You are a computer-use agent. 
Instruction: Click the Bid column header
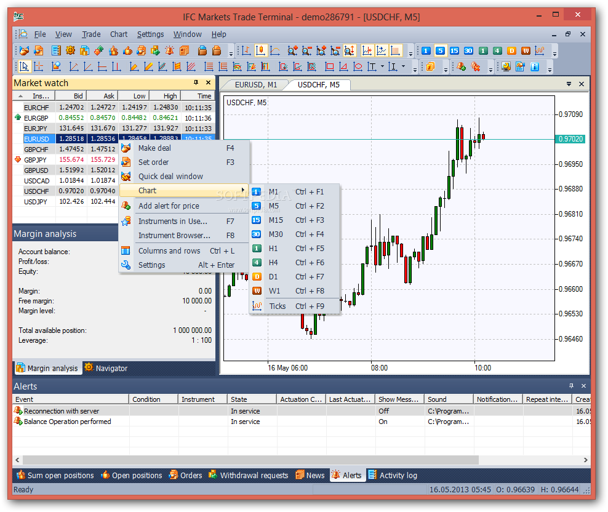pos(71,96)
